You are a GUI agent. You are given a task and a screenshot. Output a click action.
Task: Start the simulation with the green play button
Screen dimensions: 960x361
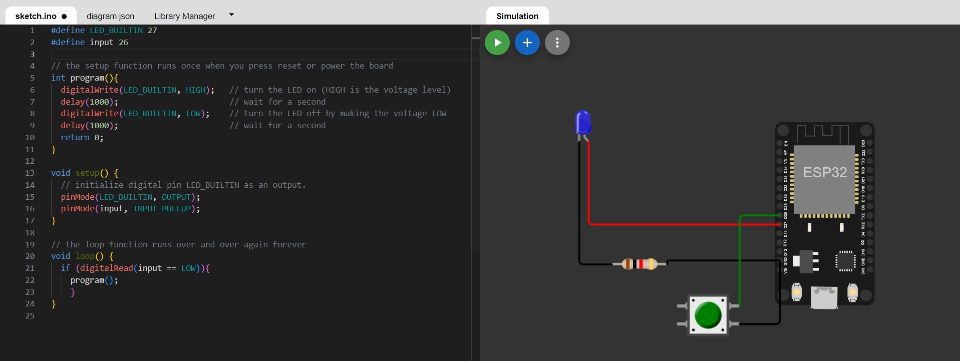[497, 43]
